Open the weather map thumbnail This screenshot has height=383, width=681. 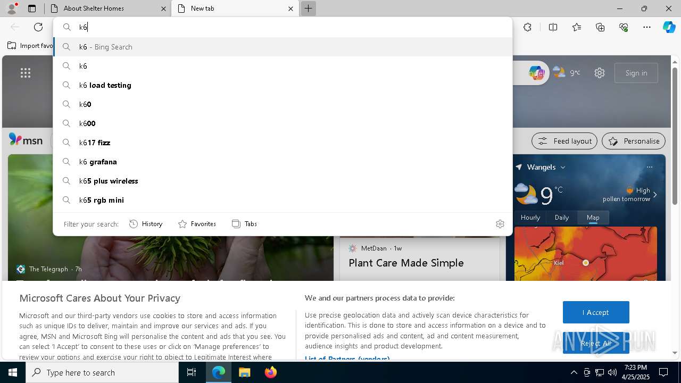(586, 253)
